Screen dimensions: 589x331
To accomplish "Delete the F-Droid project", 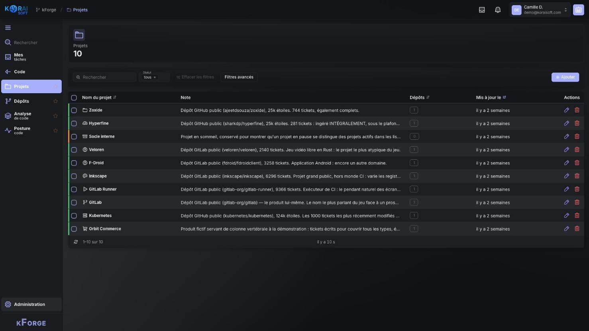I will [577, 163].
